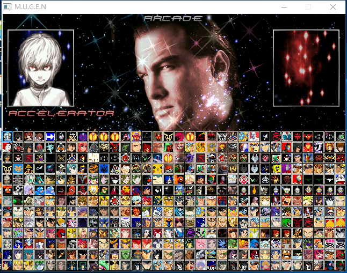
Task: Select the white-faced Frieza icon
Action: pyautogui.click(x=125, y=222)
